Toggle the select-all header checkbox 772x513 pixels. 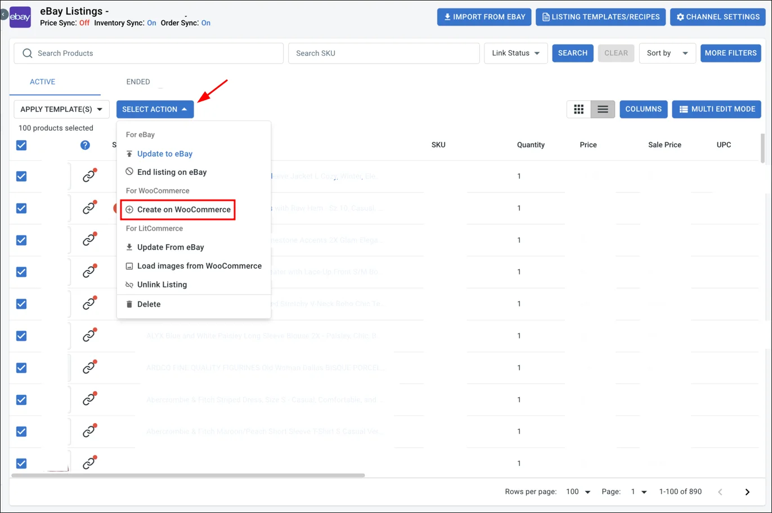(x=21, y=145)
